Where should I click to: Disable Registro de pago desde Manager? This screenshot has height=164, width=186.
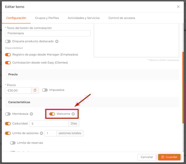(8, 55)
